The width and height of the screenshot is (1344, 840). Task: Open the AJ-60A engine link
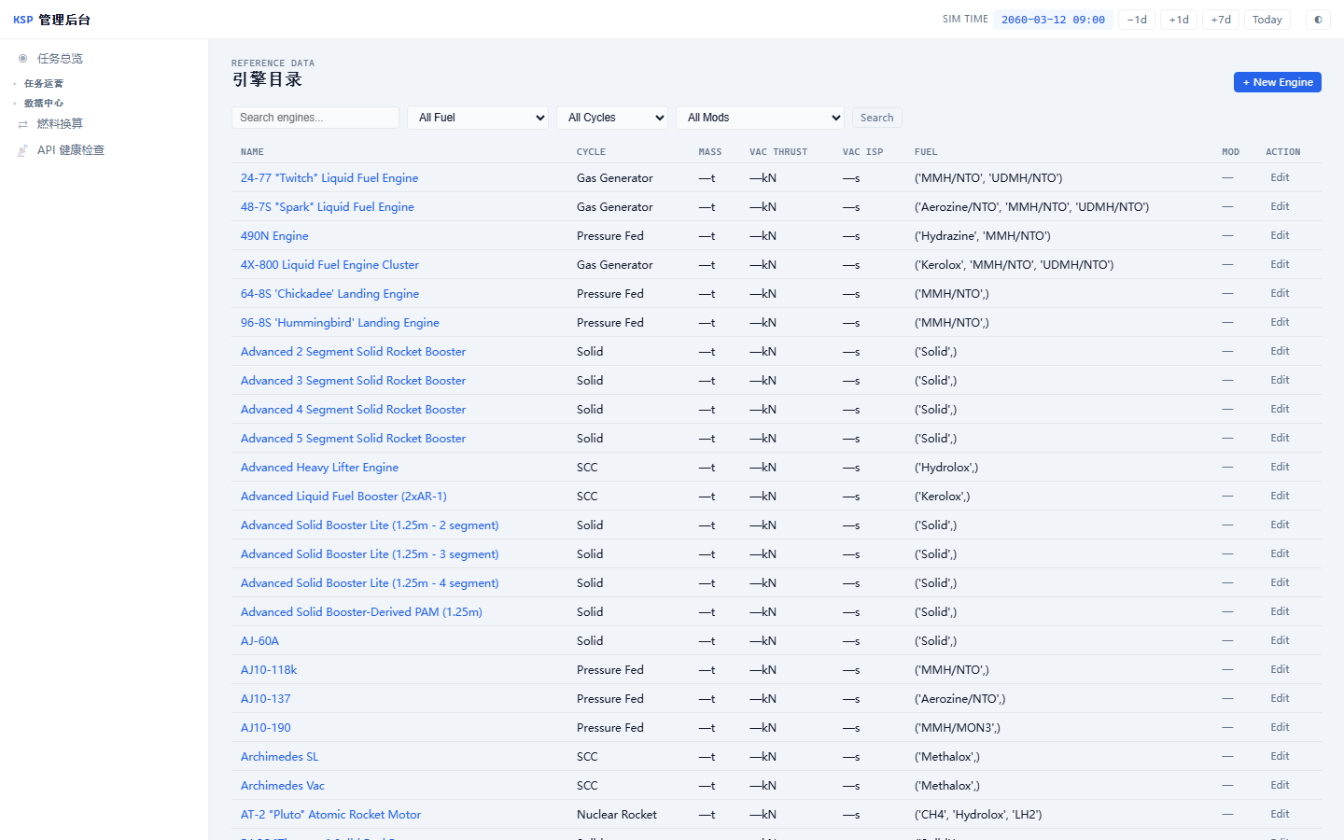[259, 641]
